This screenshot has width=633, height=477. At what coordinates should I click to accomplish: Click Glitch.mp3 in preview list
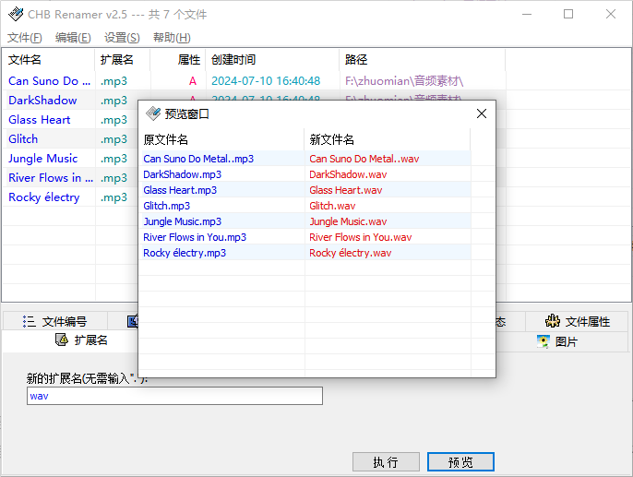click(x=167, y=206)
